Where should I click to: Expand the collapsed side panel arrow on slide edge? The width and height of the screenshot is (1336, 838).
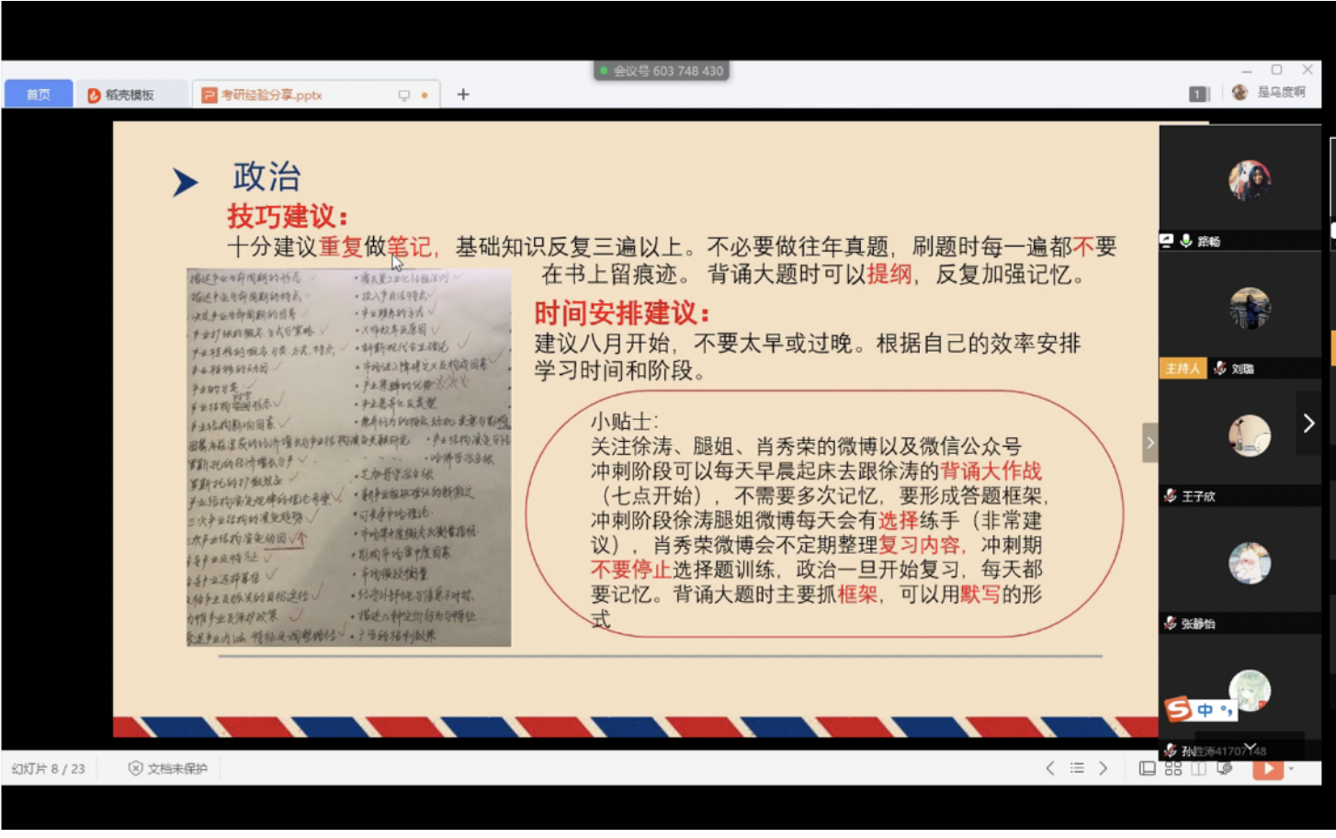[x=1149, y=443]
